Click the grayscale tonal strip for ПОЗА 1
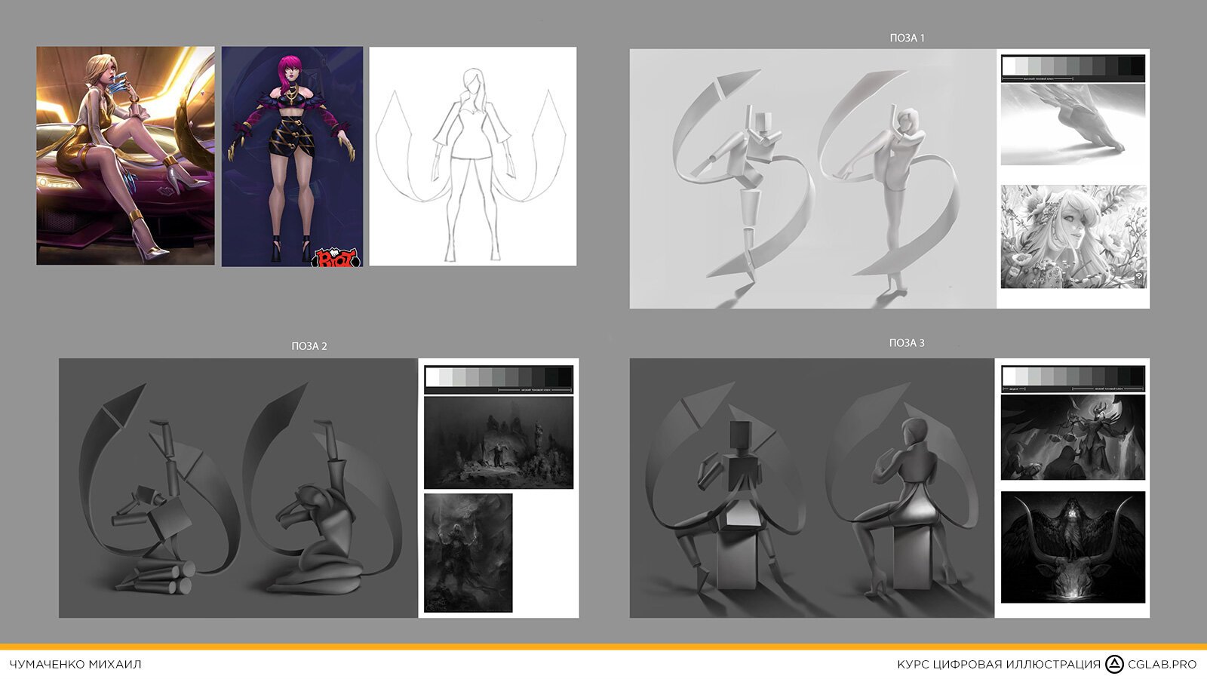1207x679 pixels. [1073, 67]
